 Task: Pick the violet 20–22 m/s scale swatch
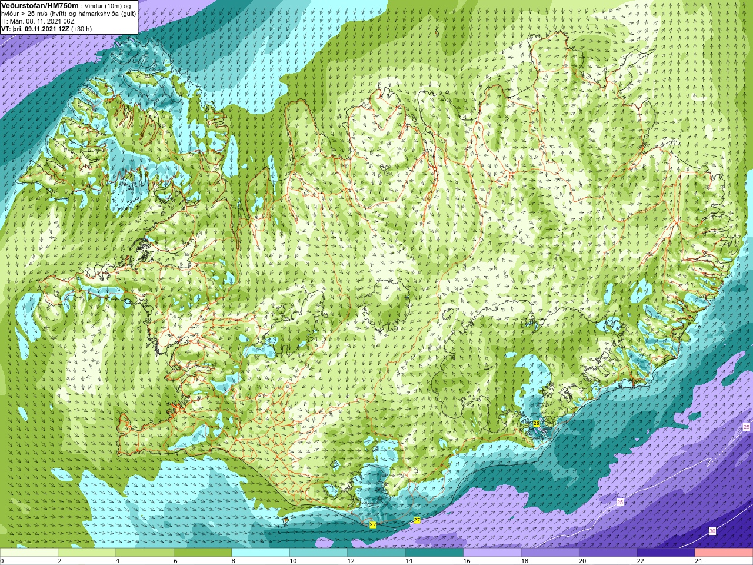608,553
